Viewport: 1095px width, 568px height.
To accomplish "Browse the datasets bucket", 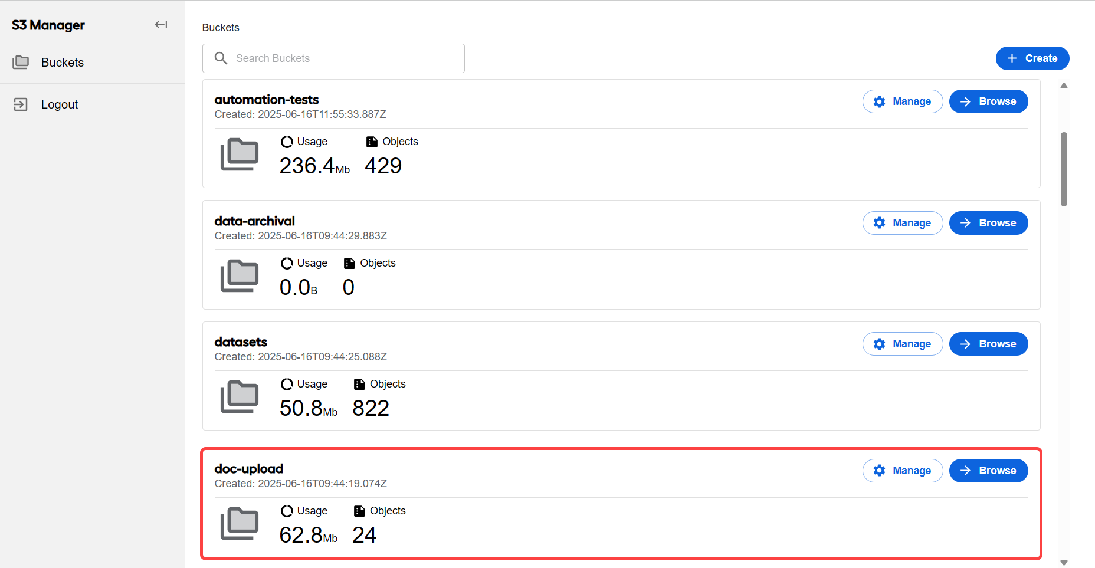I will pyautogui.click(x=988, y=344).
